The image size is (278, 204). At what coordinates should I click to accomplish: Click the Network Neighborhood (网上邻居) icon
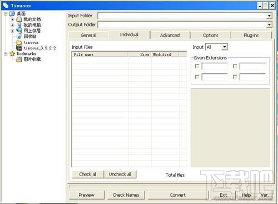19,31
